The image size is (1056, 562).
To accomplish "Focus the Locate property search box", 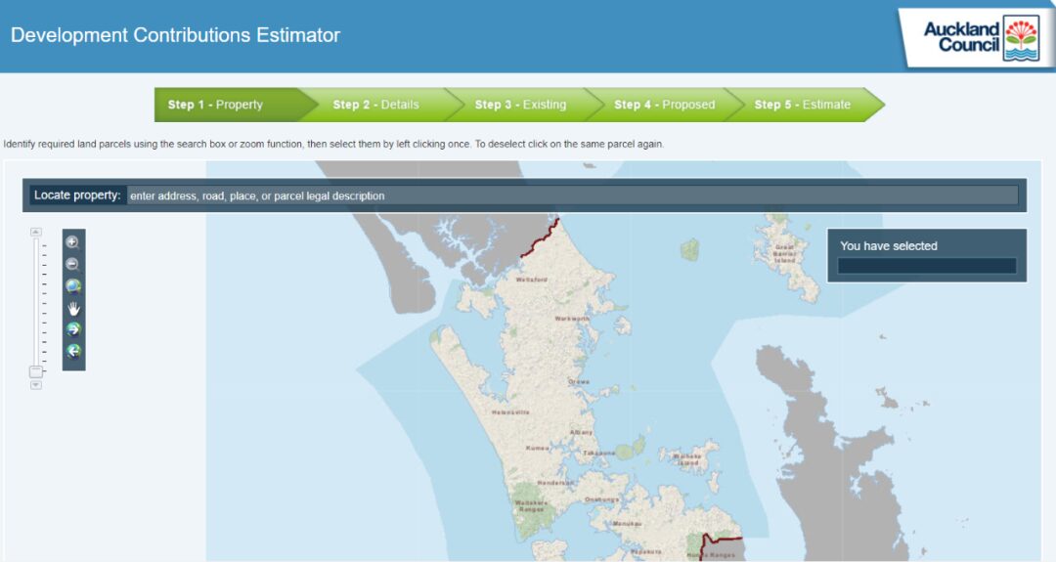I will (571, 195).
